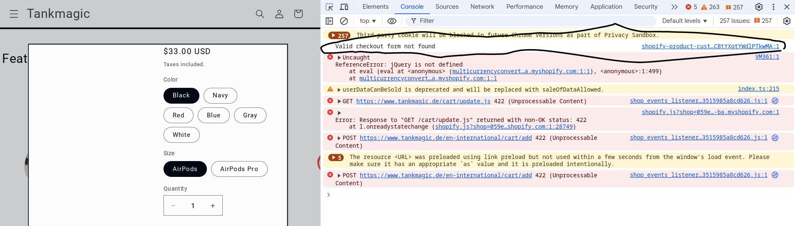Screen dimensions: 795x226
Task: Switch to the Network tab
Action: (x=482, y=7)
